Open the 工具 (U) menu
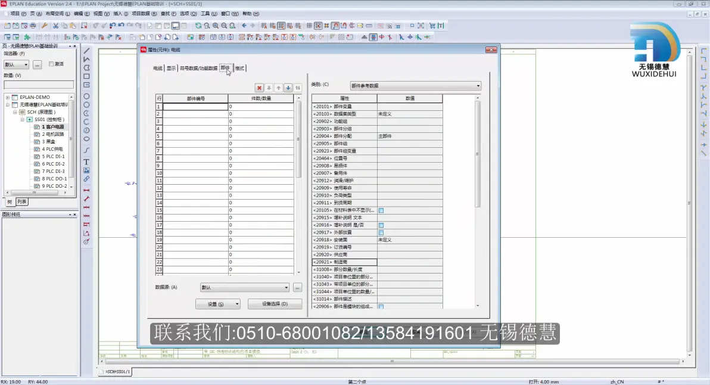Image resolution: width=710 pixels, height=385 pixels. (208, 14)
